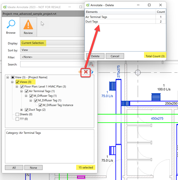This screenshot has width=178, height=180.
Task: Open the Filter dropdown showing <None>
Action: 52,57
